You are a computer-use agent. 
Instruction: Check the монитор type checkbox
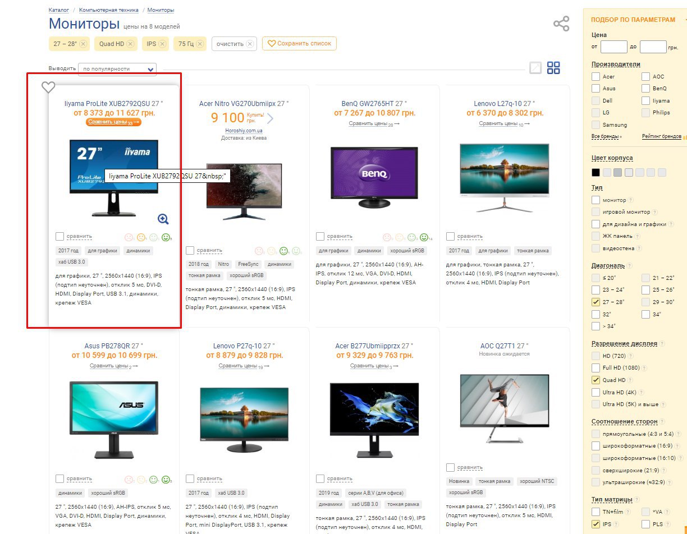coord(596,200)
